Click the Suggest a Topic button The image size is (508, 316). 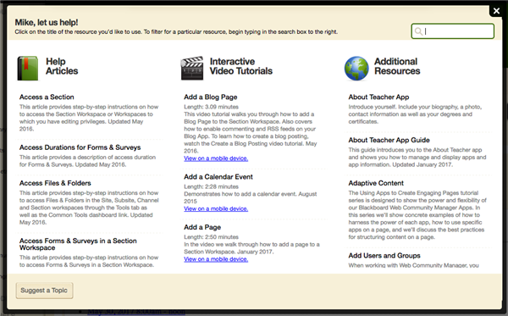pos(44,291)
